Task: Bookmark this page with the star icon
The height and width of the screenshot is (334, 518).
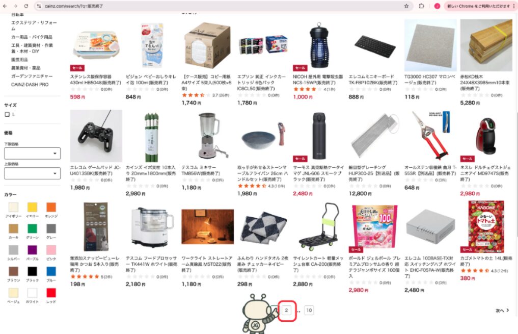Action: [406, 6]
